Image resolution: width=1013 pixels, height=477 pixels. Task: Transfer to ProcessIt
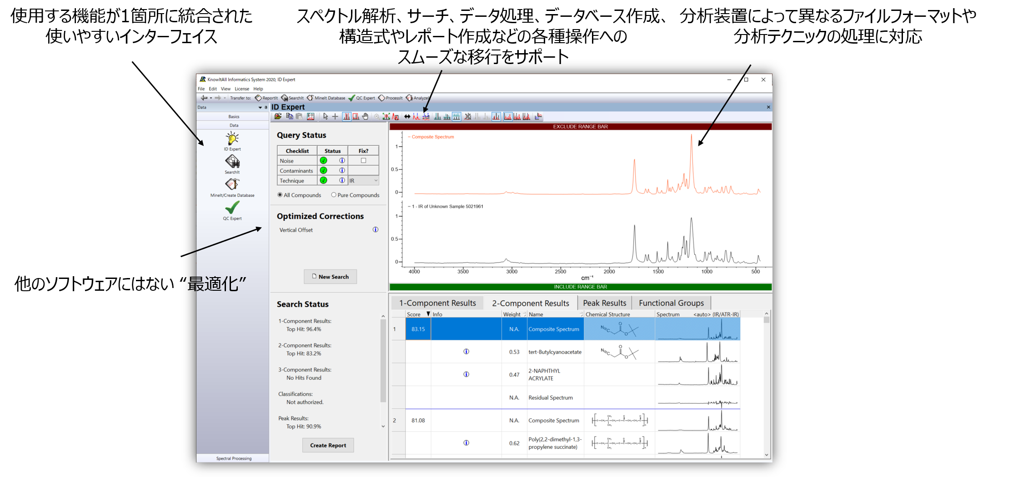pyautogui.click(x=391, y=98)
